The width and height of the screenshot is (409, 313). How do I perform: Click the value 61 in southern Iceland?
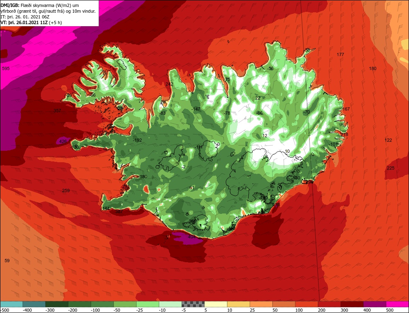[x=192, y=188]
